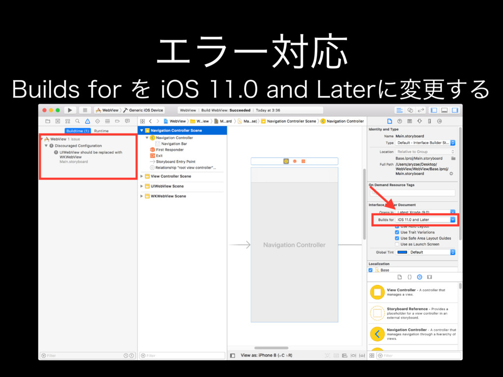Expand the View Controller Scene disclosure triangle
Image resolution: width=503 pixels, height=377 pixels.
pyautogui.click(x=141, y=176)
